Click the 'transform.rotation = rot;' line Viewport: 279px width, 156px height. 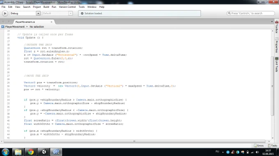pyautogui.click(x=44, y=62)
